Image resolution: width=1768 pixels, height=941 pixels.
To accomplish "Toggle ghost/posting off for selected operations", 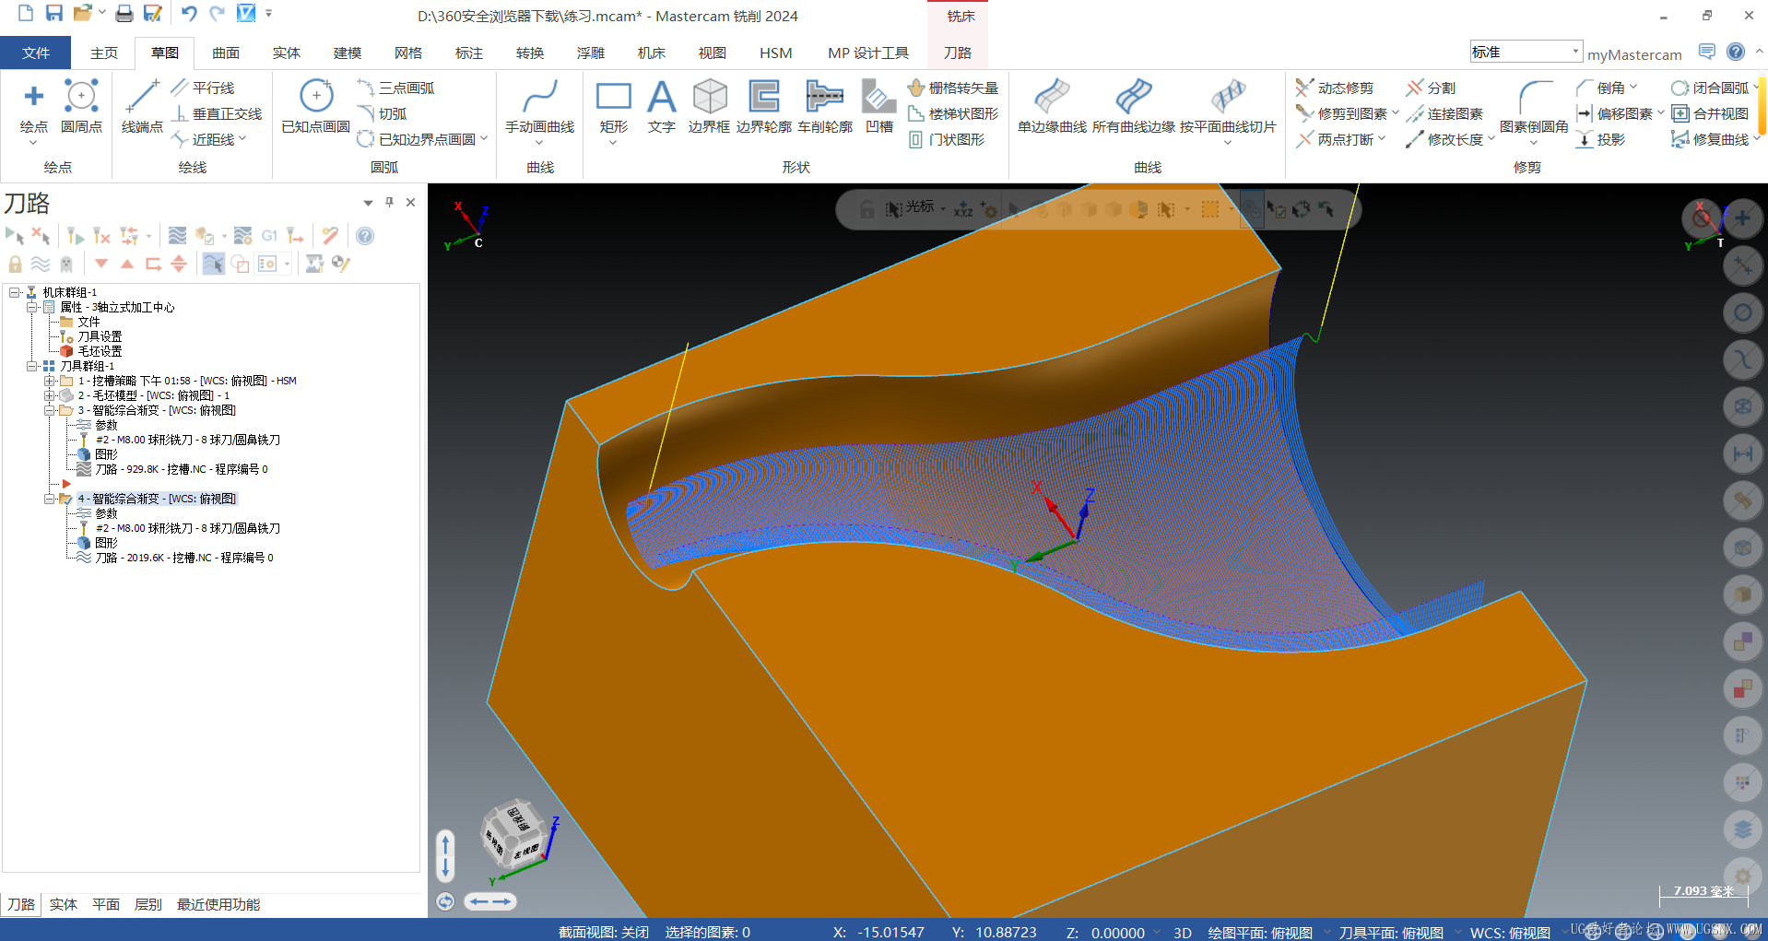I will 66,265.
